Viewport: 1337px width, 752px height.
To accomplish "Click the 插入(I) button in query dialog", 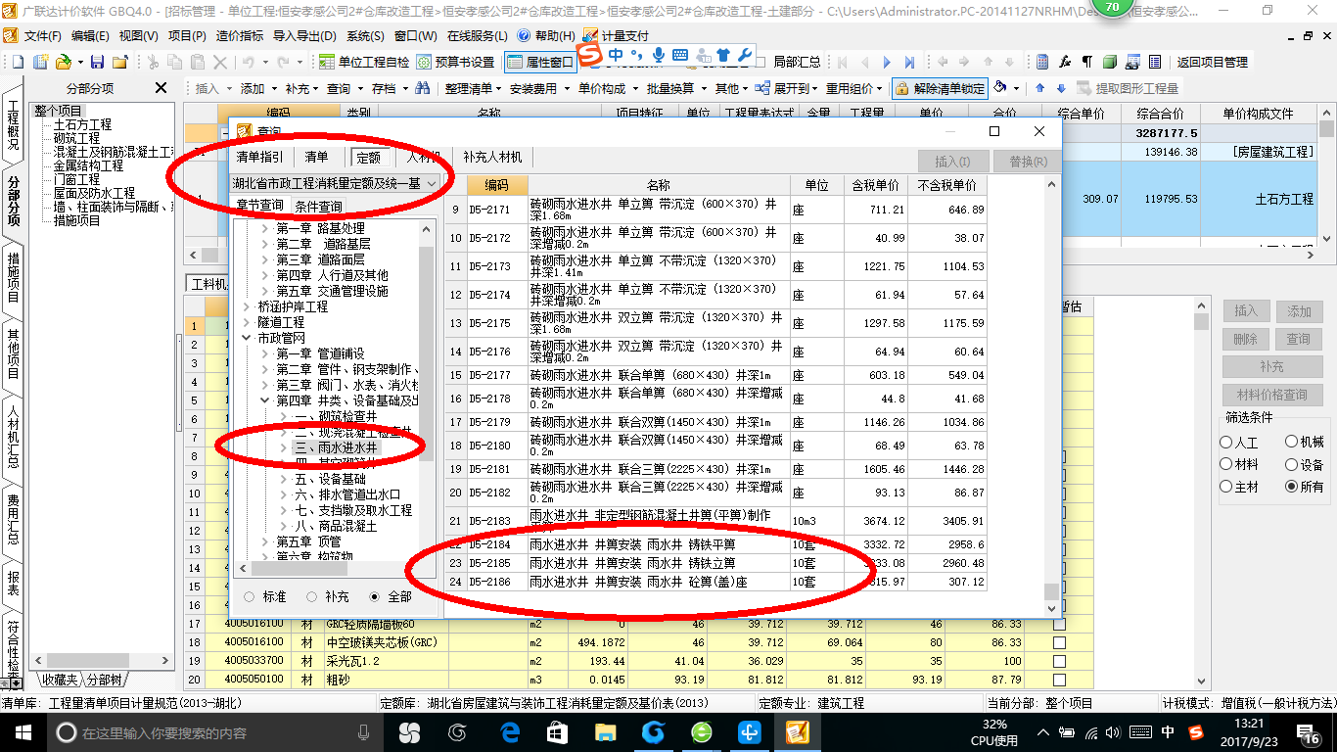I will (x=953, y=162).
